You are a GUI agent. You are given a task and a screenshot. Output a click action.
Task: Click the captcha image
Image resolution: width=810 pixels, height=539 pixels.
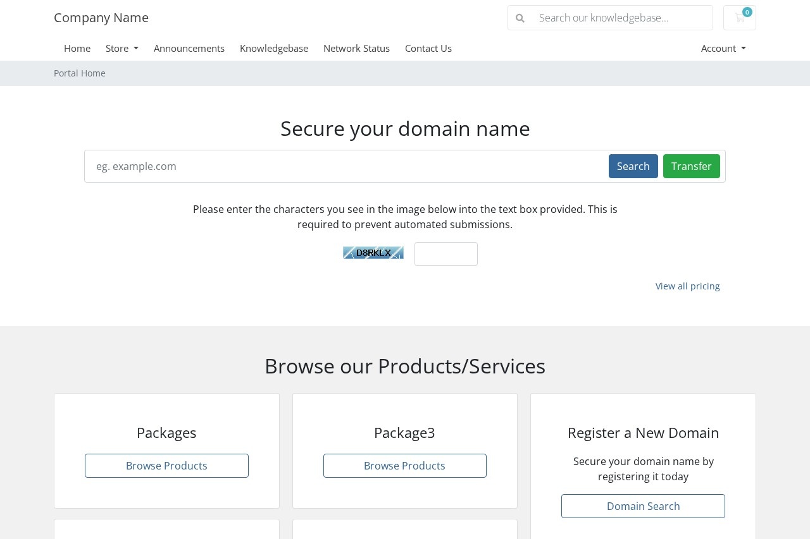point(373,253)
